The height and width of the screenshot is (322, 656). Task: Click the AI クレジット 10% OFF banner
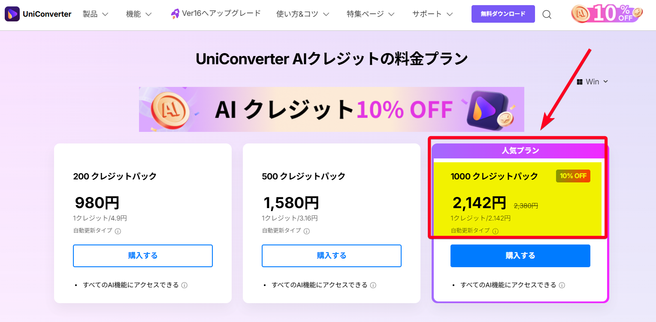tap(331, 109)
